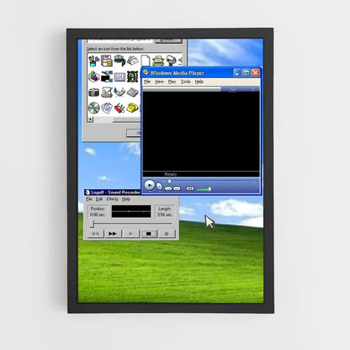Stop playback in Windows Media Player
The height and width of the screenshot is (350, 350).
coord(159,186)
